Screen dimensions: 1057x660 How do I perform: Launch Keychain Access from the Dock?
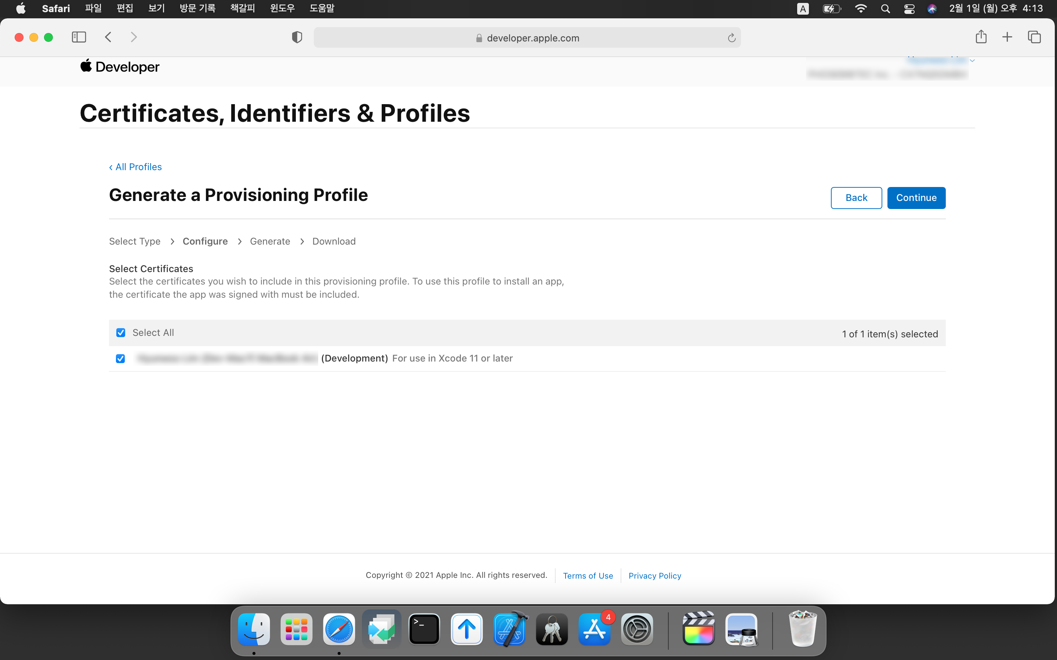pos(552,629)
